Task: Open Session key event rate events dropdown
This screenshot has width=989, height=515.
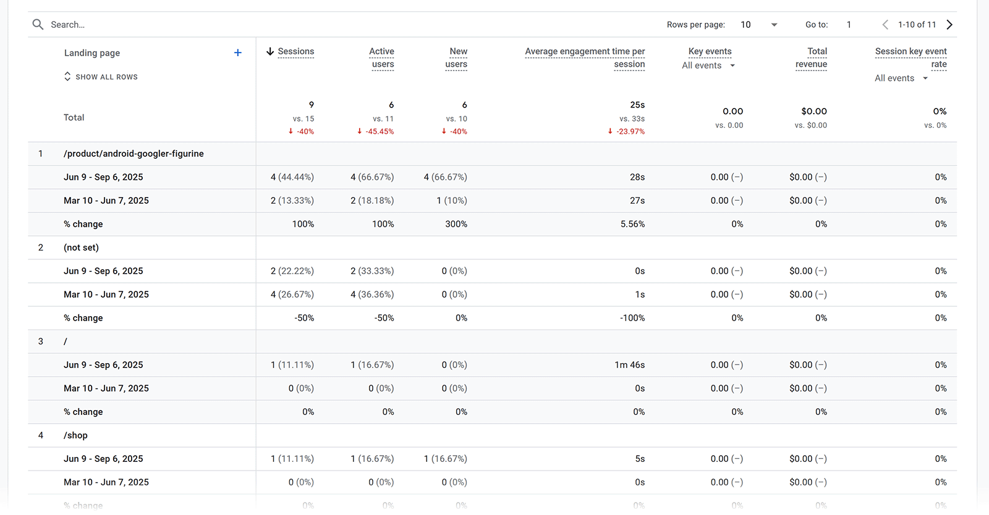Action: (x=901, y=78)
